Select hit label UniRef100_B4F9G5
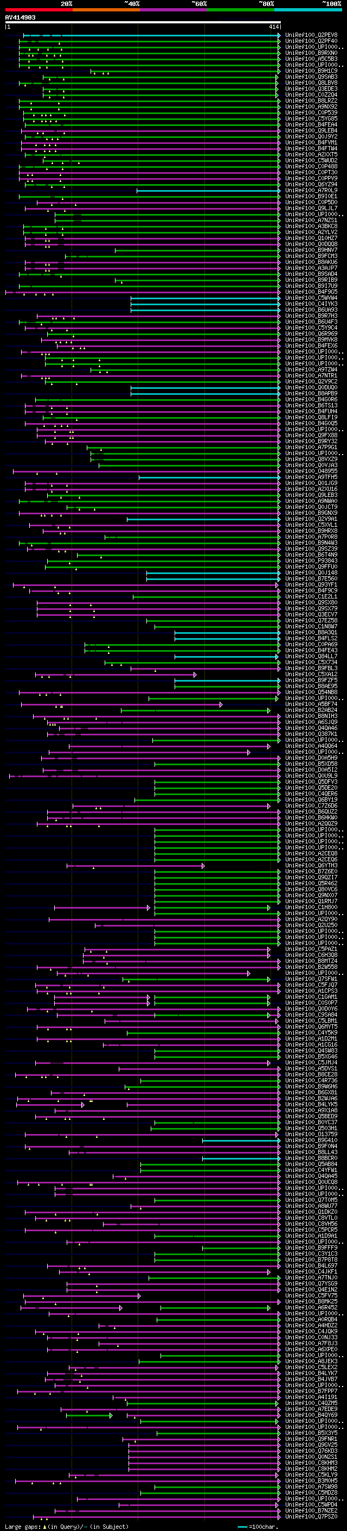Screen dimensions: 347x1531 311,292
